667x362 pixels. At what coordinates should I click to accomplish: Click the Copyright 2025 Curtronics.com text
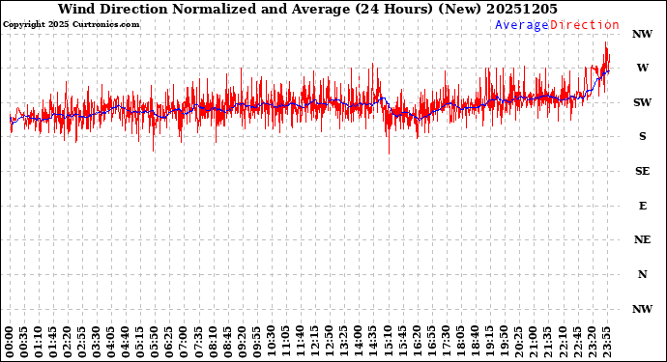(x=71, y=25)
